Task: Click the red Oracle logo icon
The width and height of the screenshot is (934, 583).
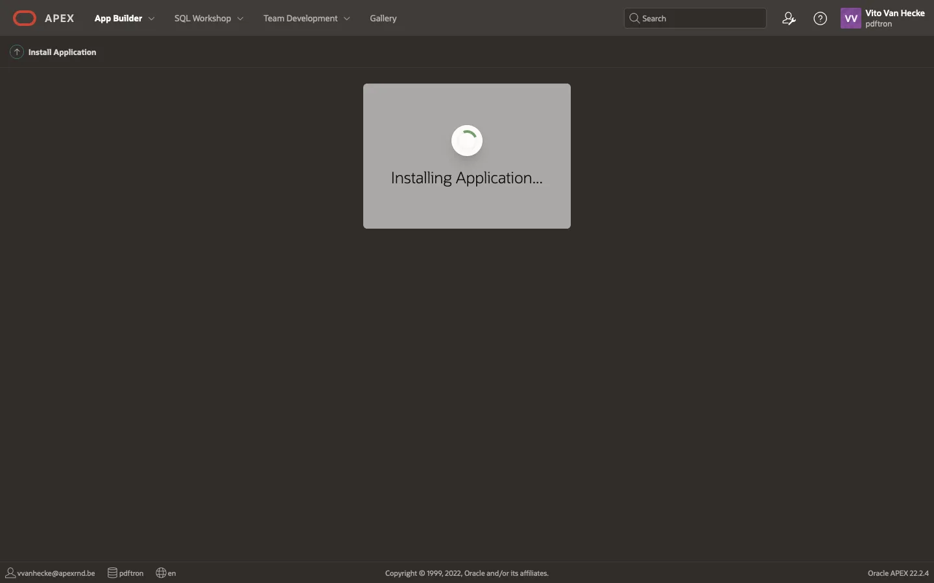Action: coord(25,18)
